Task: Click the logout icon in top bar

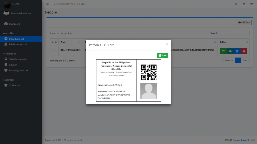Action: click(x=252, y=4)
